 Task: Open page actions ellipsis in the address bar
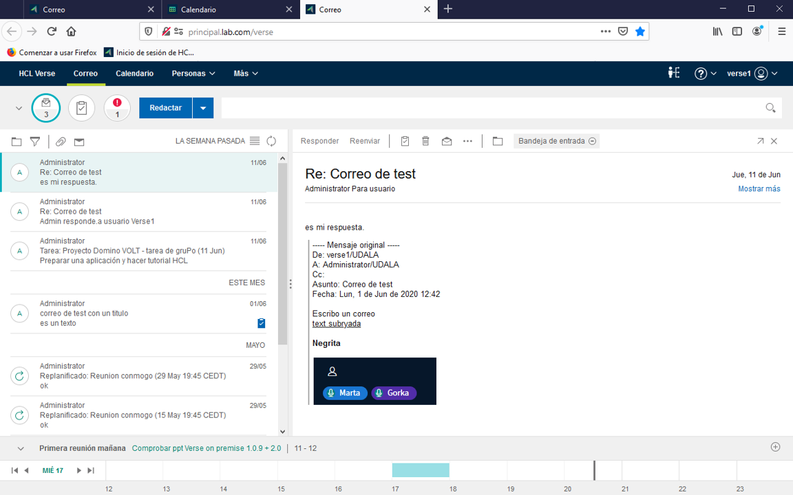coord(606,32)
